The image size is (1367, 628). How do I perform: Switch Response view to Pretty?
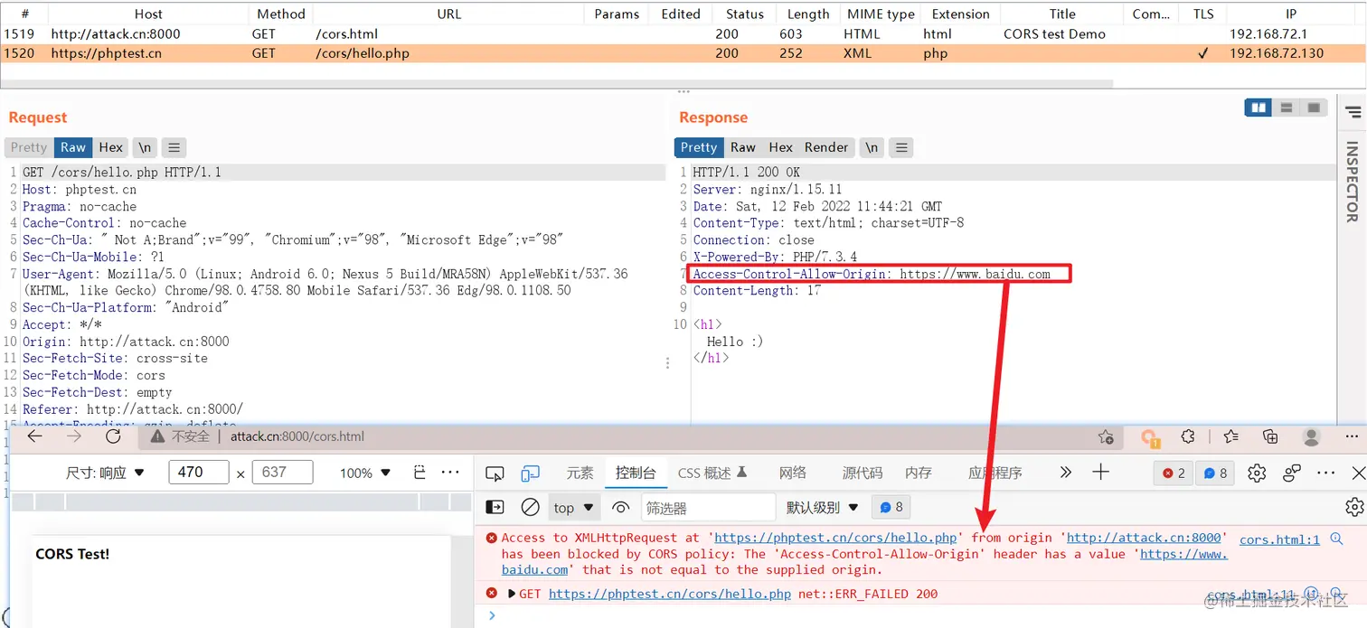pos(699,147)
